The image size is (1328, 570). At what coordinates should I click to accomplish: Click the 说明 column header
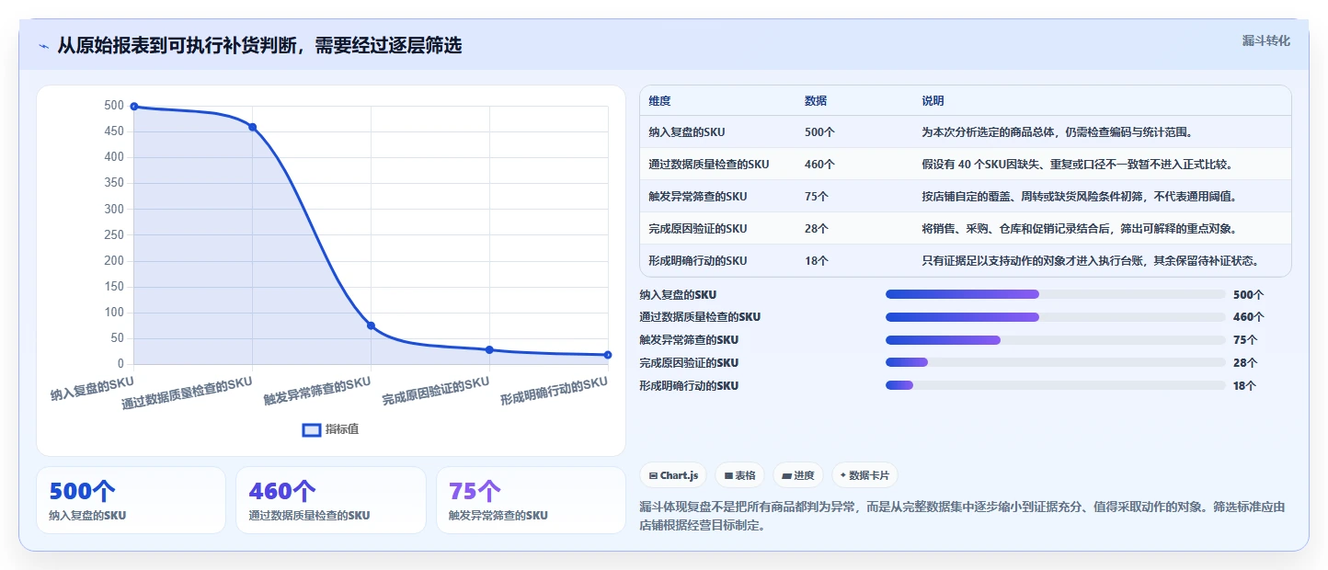click(x=933, y=101)
